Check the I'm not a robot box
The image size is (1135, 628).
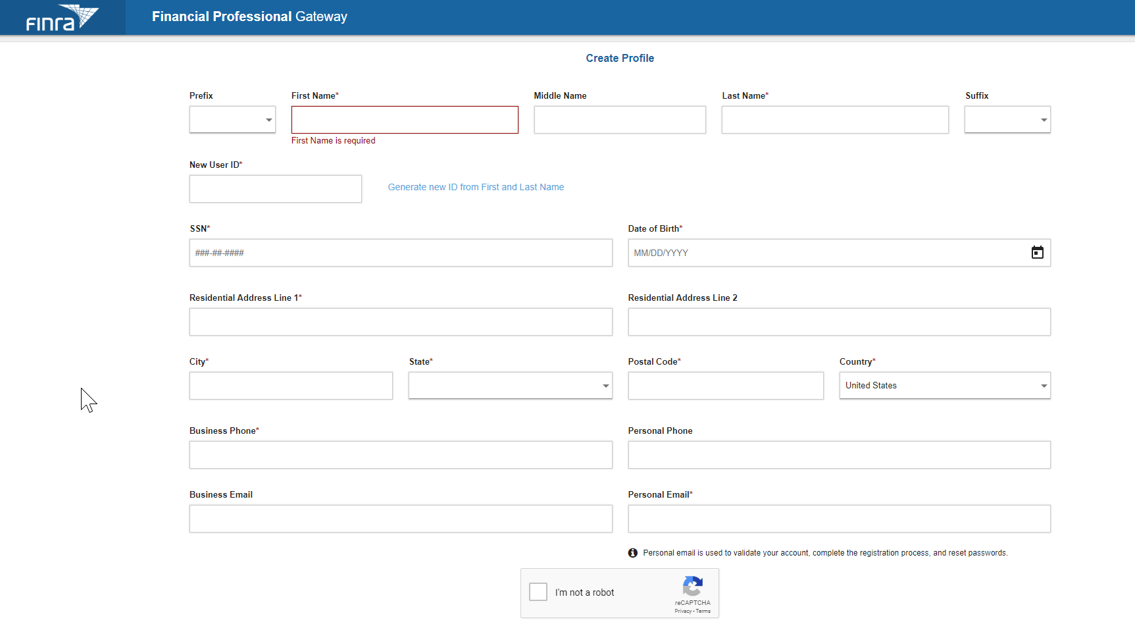pyautogui.click(x=538, y=592)
